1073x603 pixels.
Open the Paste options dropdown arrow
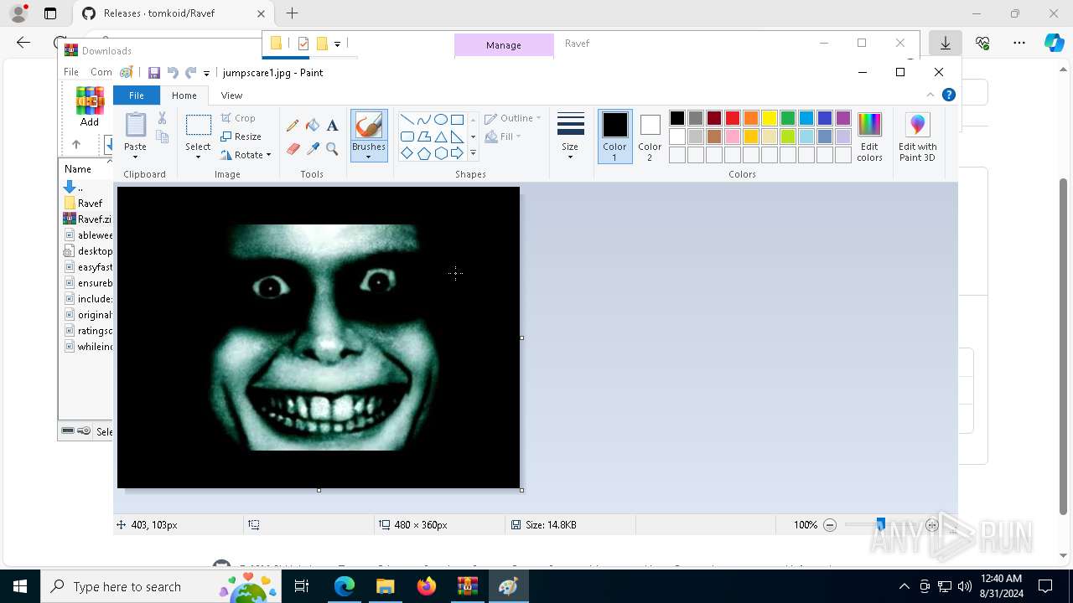pos(135,157)
